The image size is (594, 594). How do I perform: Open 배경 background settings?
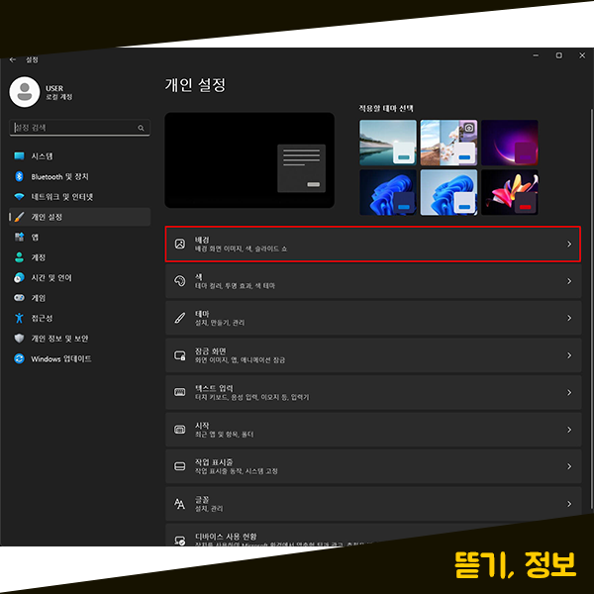coord(373,245)
